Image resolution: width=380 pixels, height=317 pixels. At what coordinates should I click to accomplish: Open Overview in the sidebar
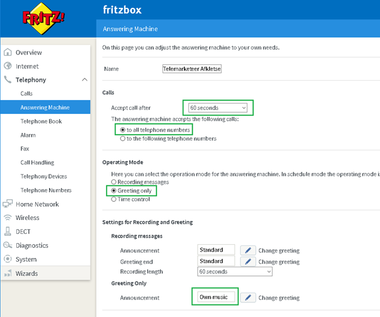click(x=28, y=52)
